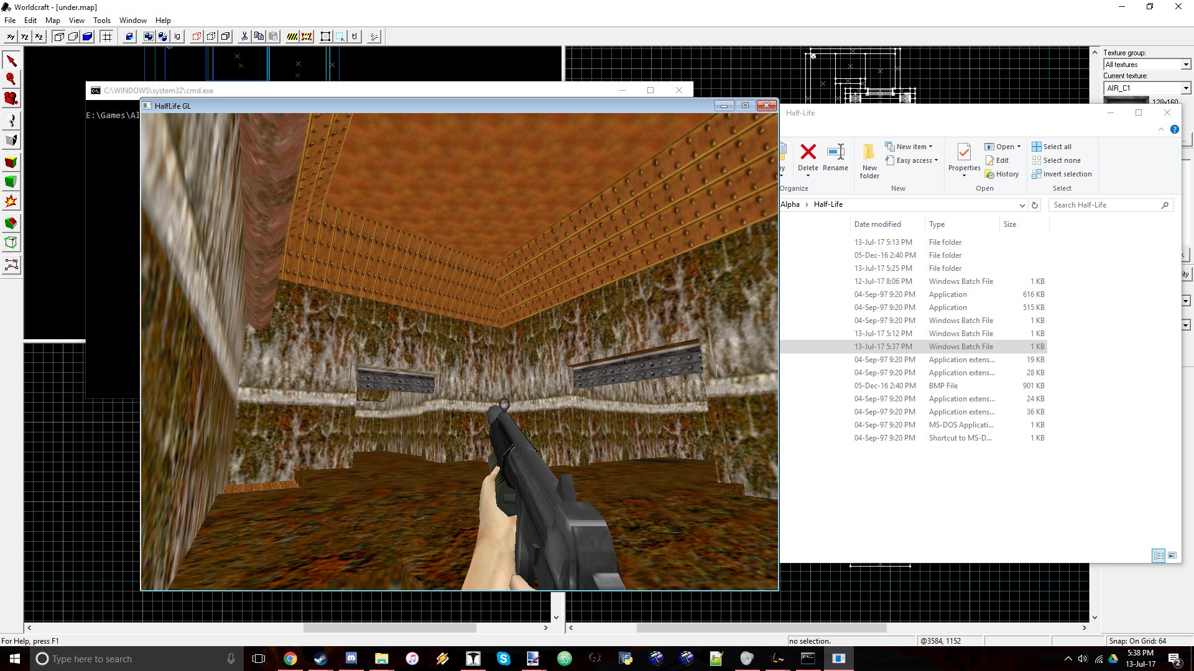The image size is (1194, 671).
Task: Switch Explorer to details view
Action: (x=1159, y=555)
